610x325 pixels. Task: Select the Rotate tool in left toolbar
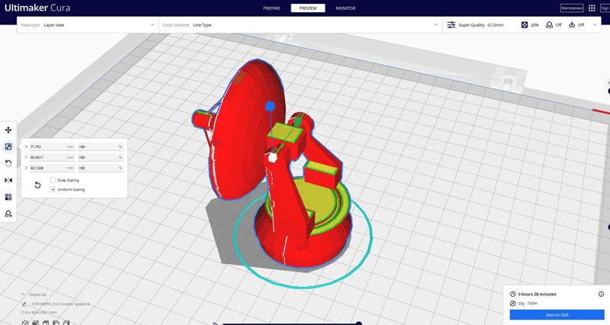[x=8, y=163]
